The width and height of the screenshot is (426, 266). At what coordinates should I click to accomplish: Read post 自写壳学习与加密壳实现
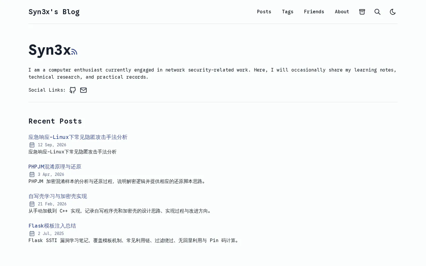[x=58, y=196]
